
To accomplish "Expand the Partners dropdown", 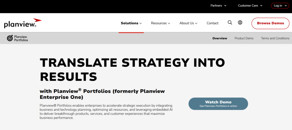I will 218,5.
